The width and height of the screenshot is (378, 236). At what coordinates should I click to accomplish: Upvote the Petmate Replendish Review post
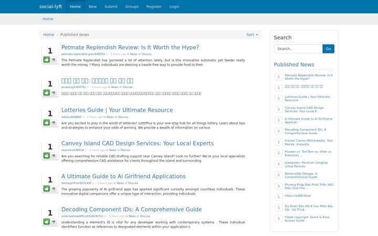point(47,59)
